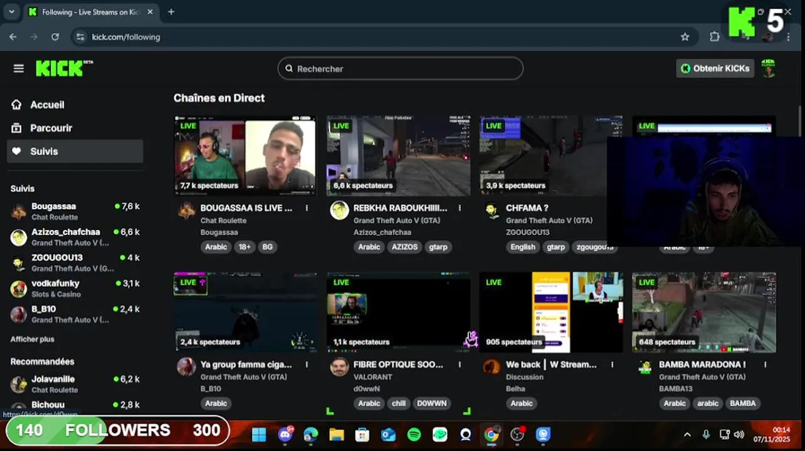This screenshot has width=805, height=451.
Task: Click the Accueil home icon
Action: click(x=16, y=105)
